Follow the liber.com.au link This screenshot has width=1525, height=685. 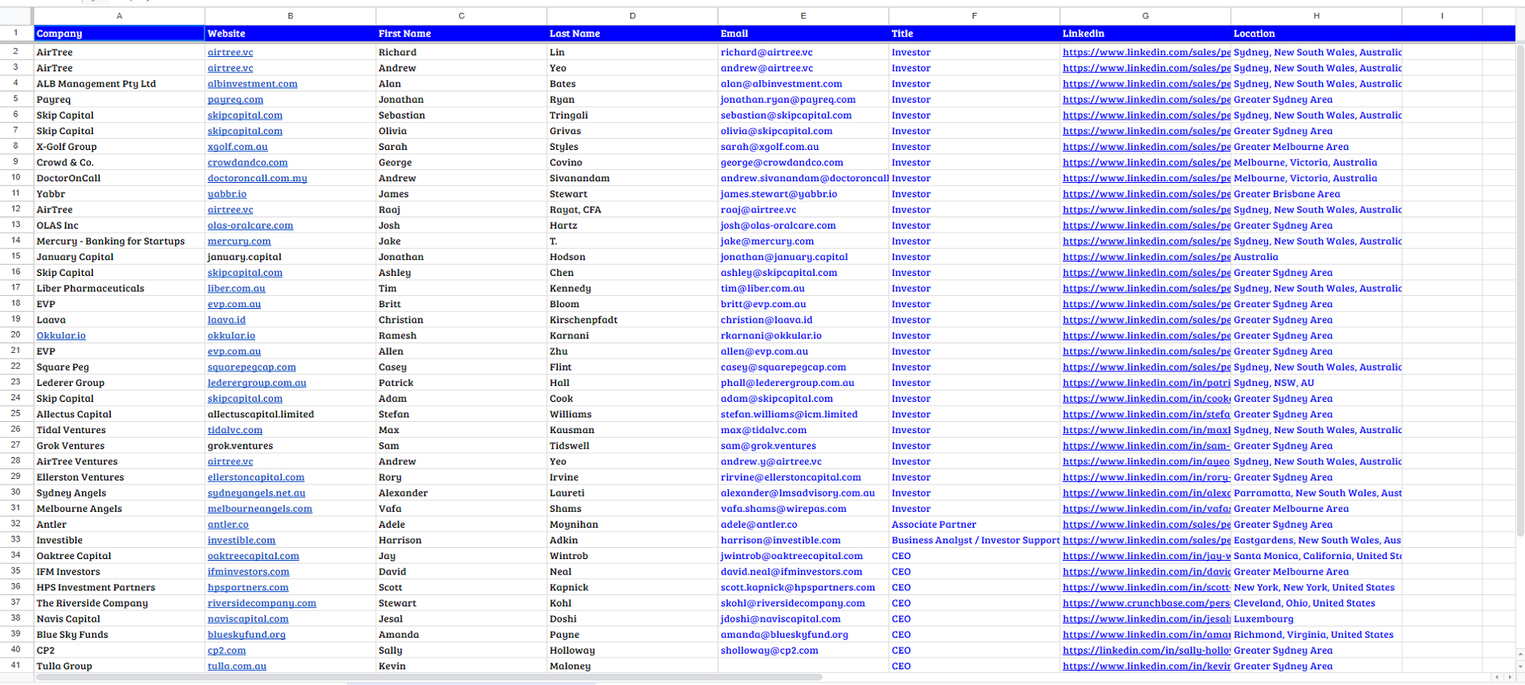click(236, 289)
